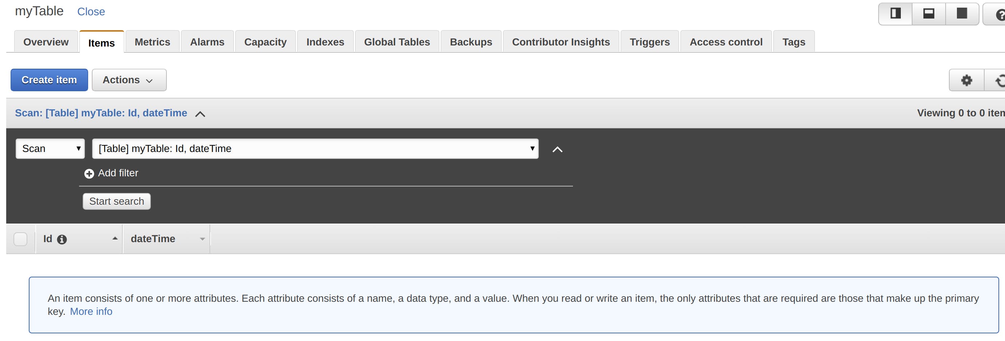The image size is (1005, 341).
Task: Collapse scan section via header chevron
Action: coord(200,114)
